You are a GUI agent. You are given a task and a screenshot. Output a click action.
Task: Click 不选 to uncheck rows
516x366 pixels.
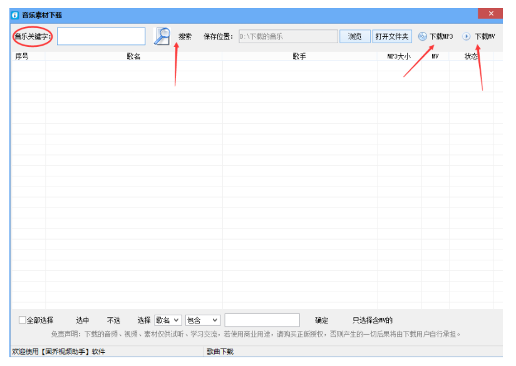tap(113, 320)
